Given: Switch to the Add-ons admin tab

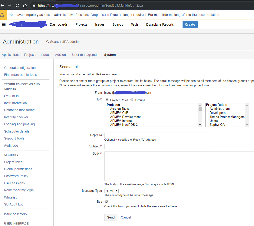Looking at the screenshot, I should [61, 55].
